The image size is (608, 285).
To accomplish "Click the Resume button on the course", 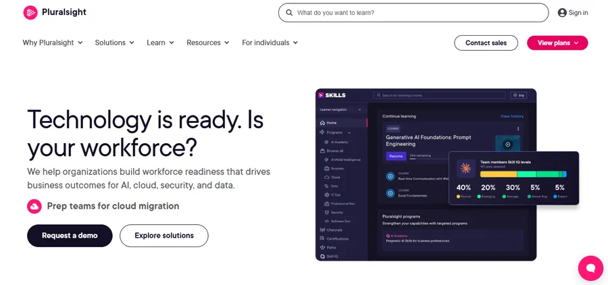I will click(396, 156).
